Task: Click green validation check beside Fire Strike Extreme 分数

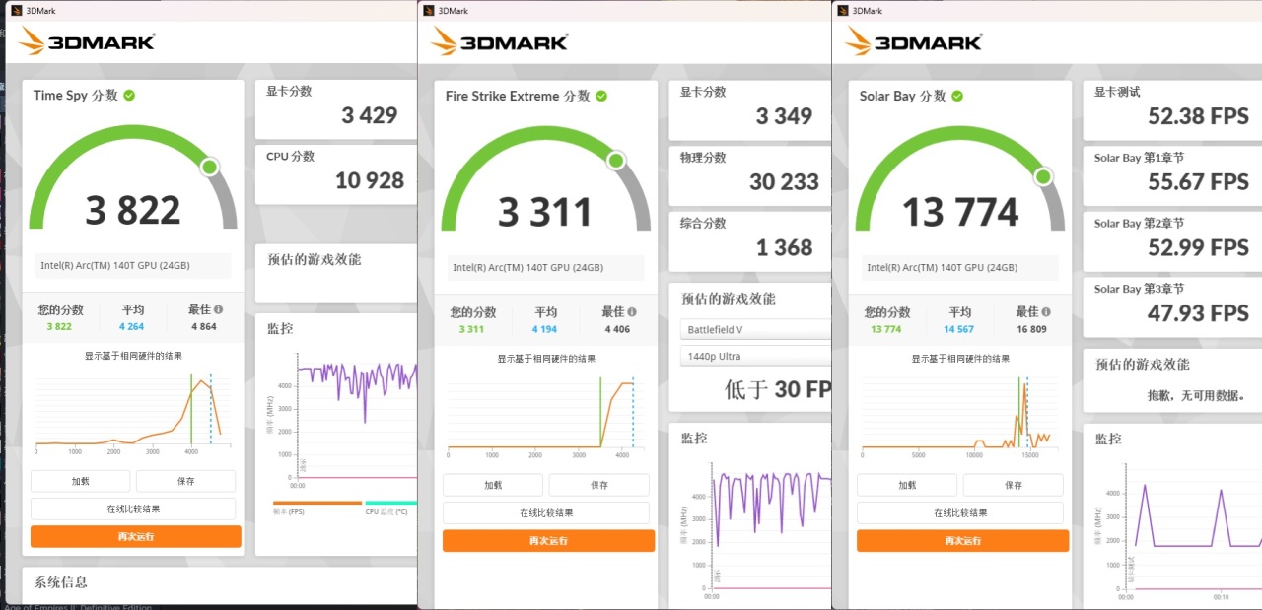Action: (601, 97)
